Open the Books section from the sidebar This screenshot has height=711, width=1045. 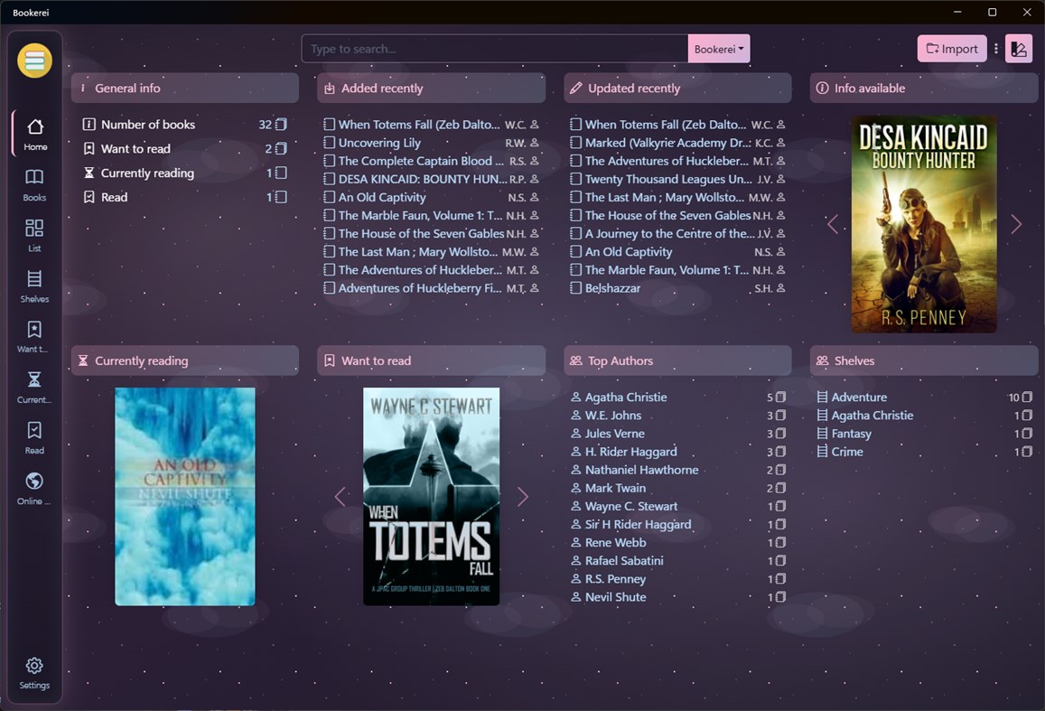(x=33, y=183)
